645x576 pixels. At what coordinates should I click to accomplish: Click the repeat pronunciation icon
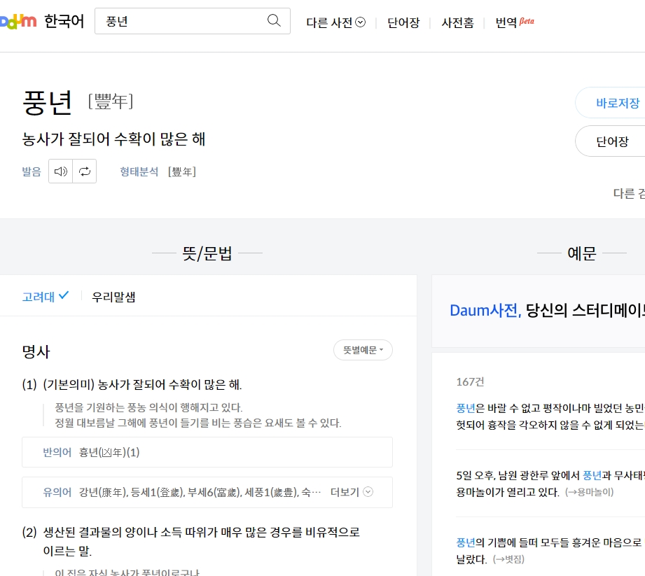(85, 171)
